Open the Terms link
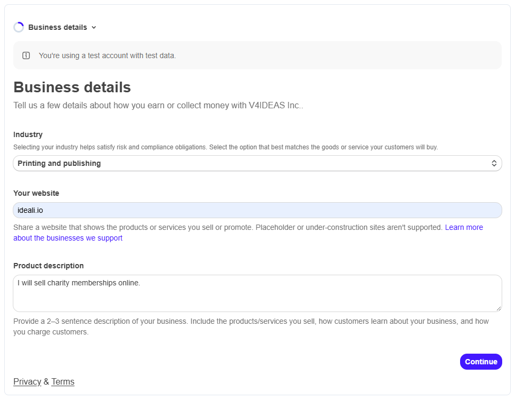The width and height of the screenshot is (515, 399). tap(63, 381)
